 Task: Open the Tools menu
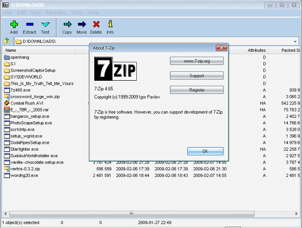point(77,13)
